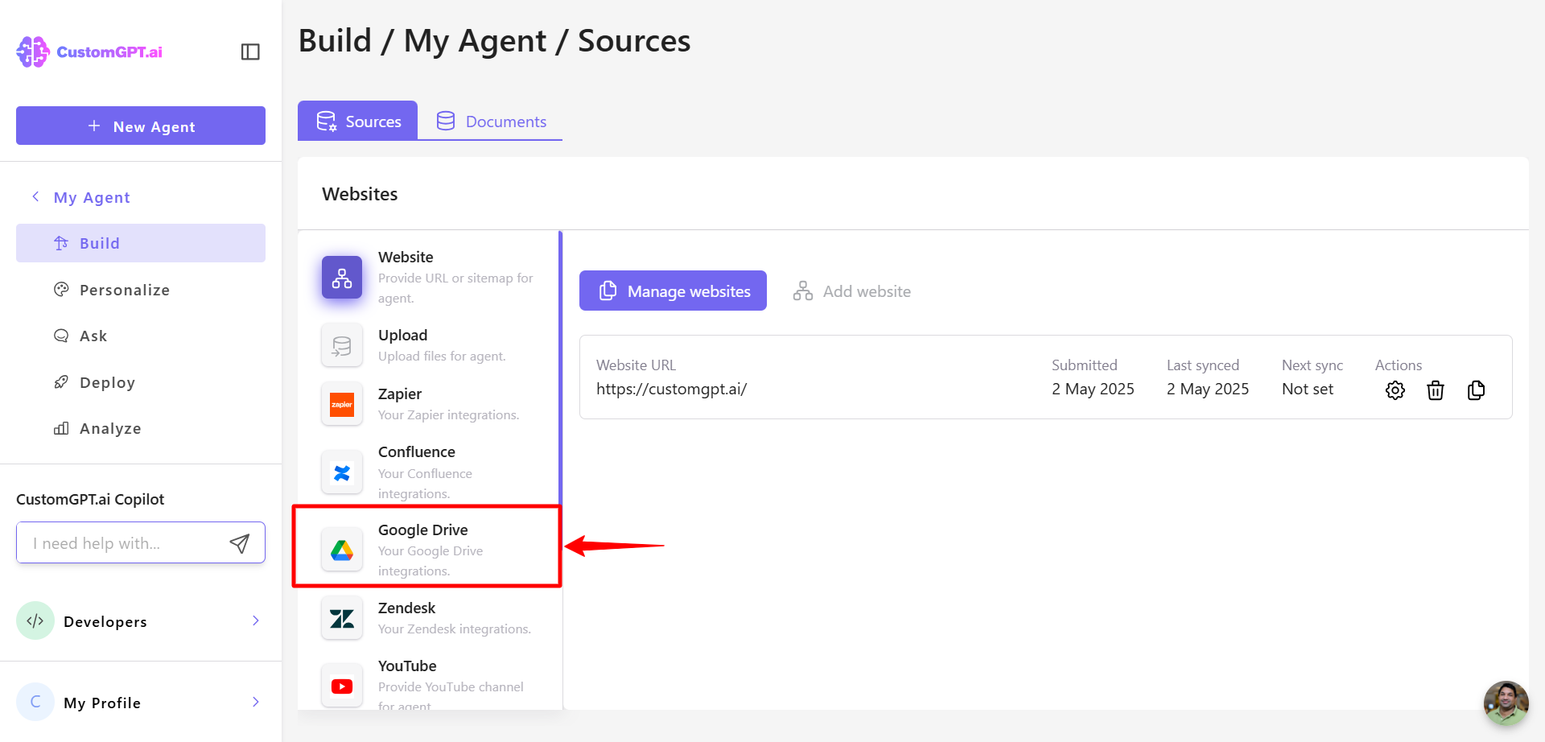1545x742 pixels.
Task: Click the profile avatar letter C
Action: (x=35, y=702)
